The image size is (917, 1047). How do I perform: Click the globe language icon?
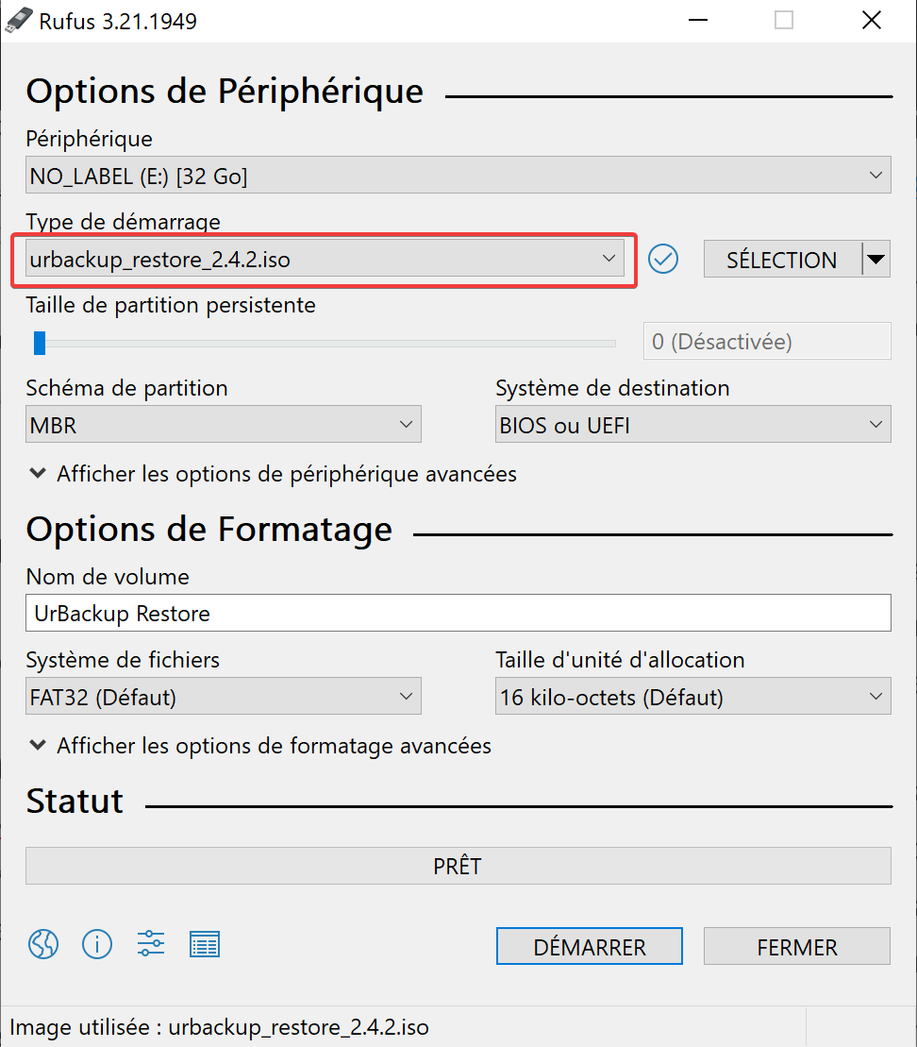43,943
